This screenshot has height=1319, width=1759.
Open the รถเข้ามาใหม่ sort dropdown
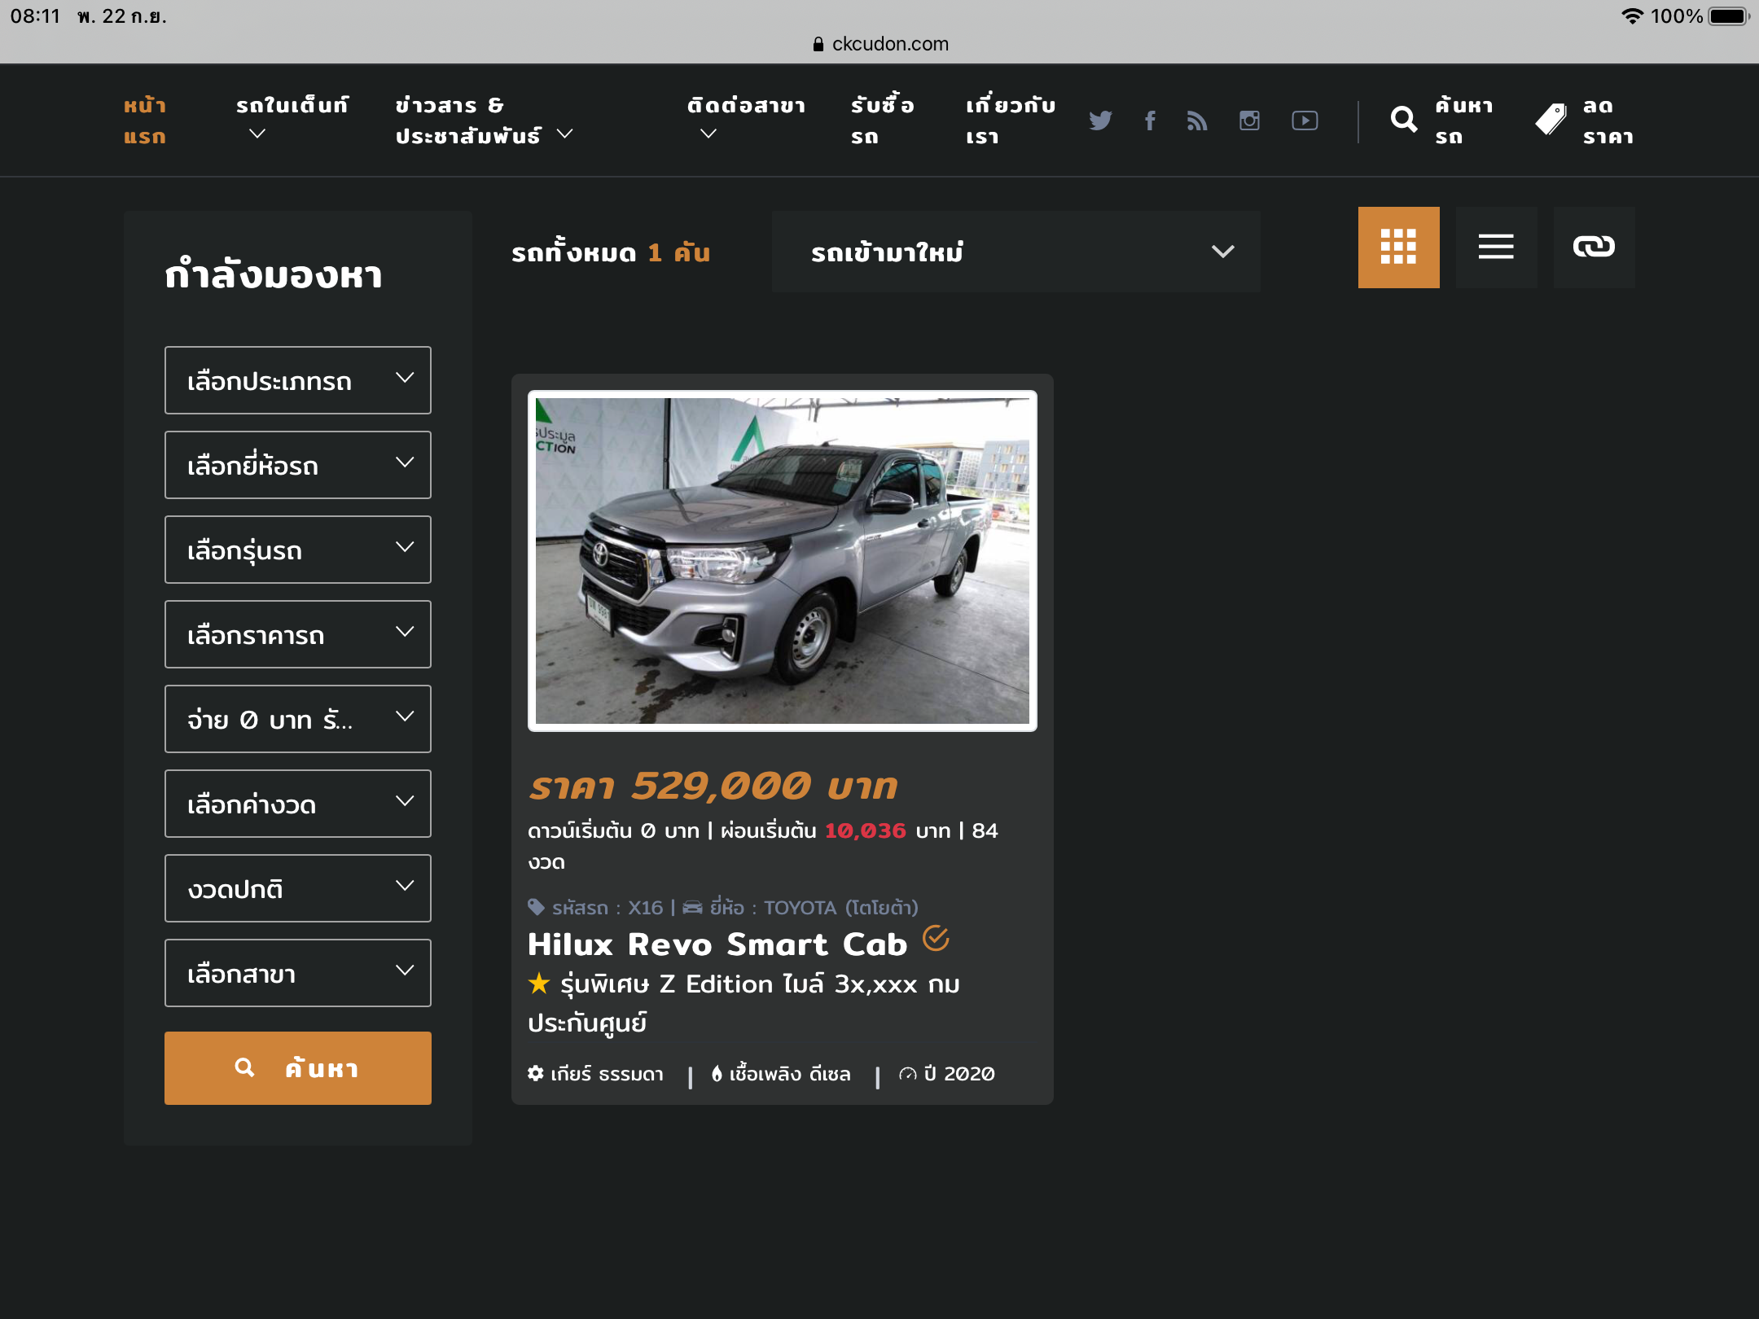coord(1015,252)
